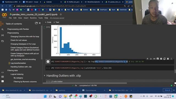
Task: Show hidden system tray icons chevron
Action: pos(141,96)
